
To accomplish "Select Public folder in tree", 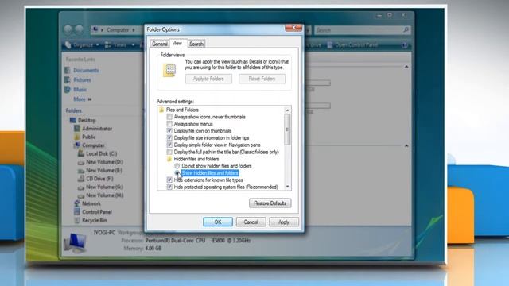I will pos(88,137).
